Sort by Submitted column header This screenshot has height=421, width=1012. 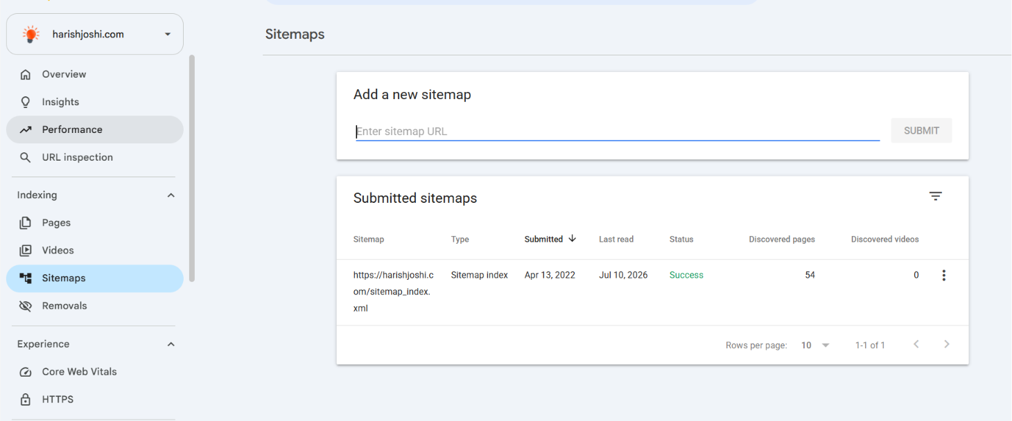[543, 240]
